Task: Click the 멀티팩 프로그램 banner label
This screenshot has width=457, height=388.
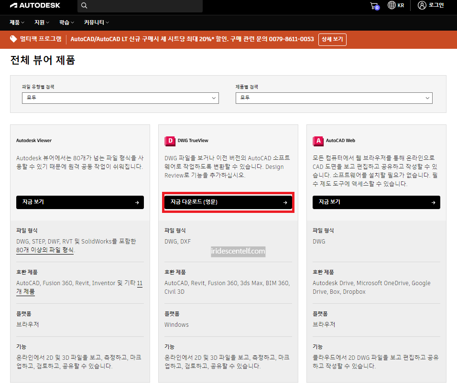Action: pos(41,39)
